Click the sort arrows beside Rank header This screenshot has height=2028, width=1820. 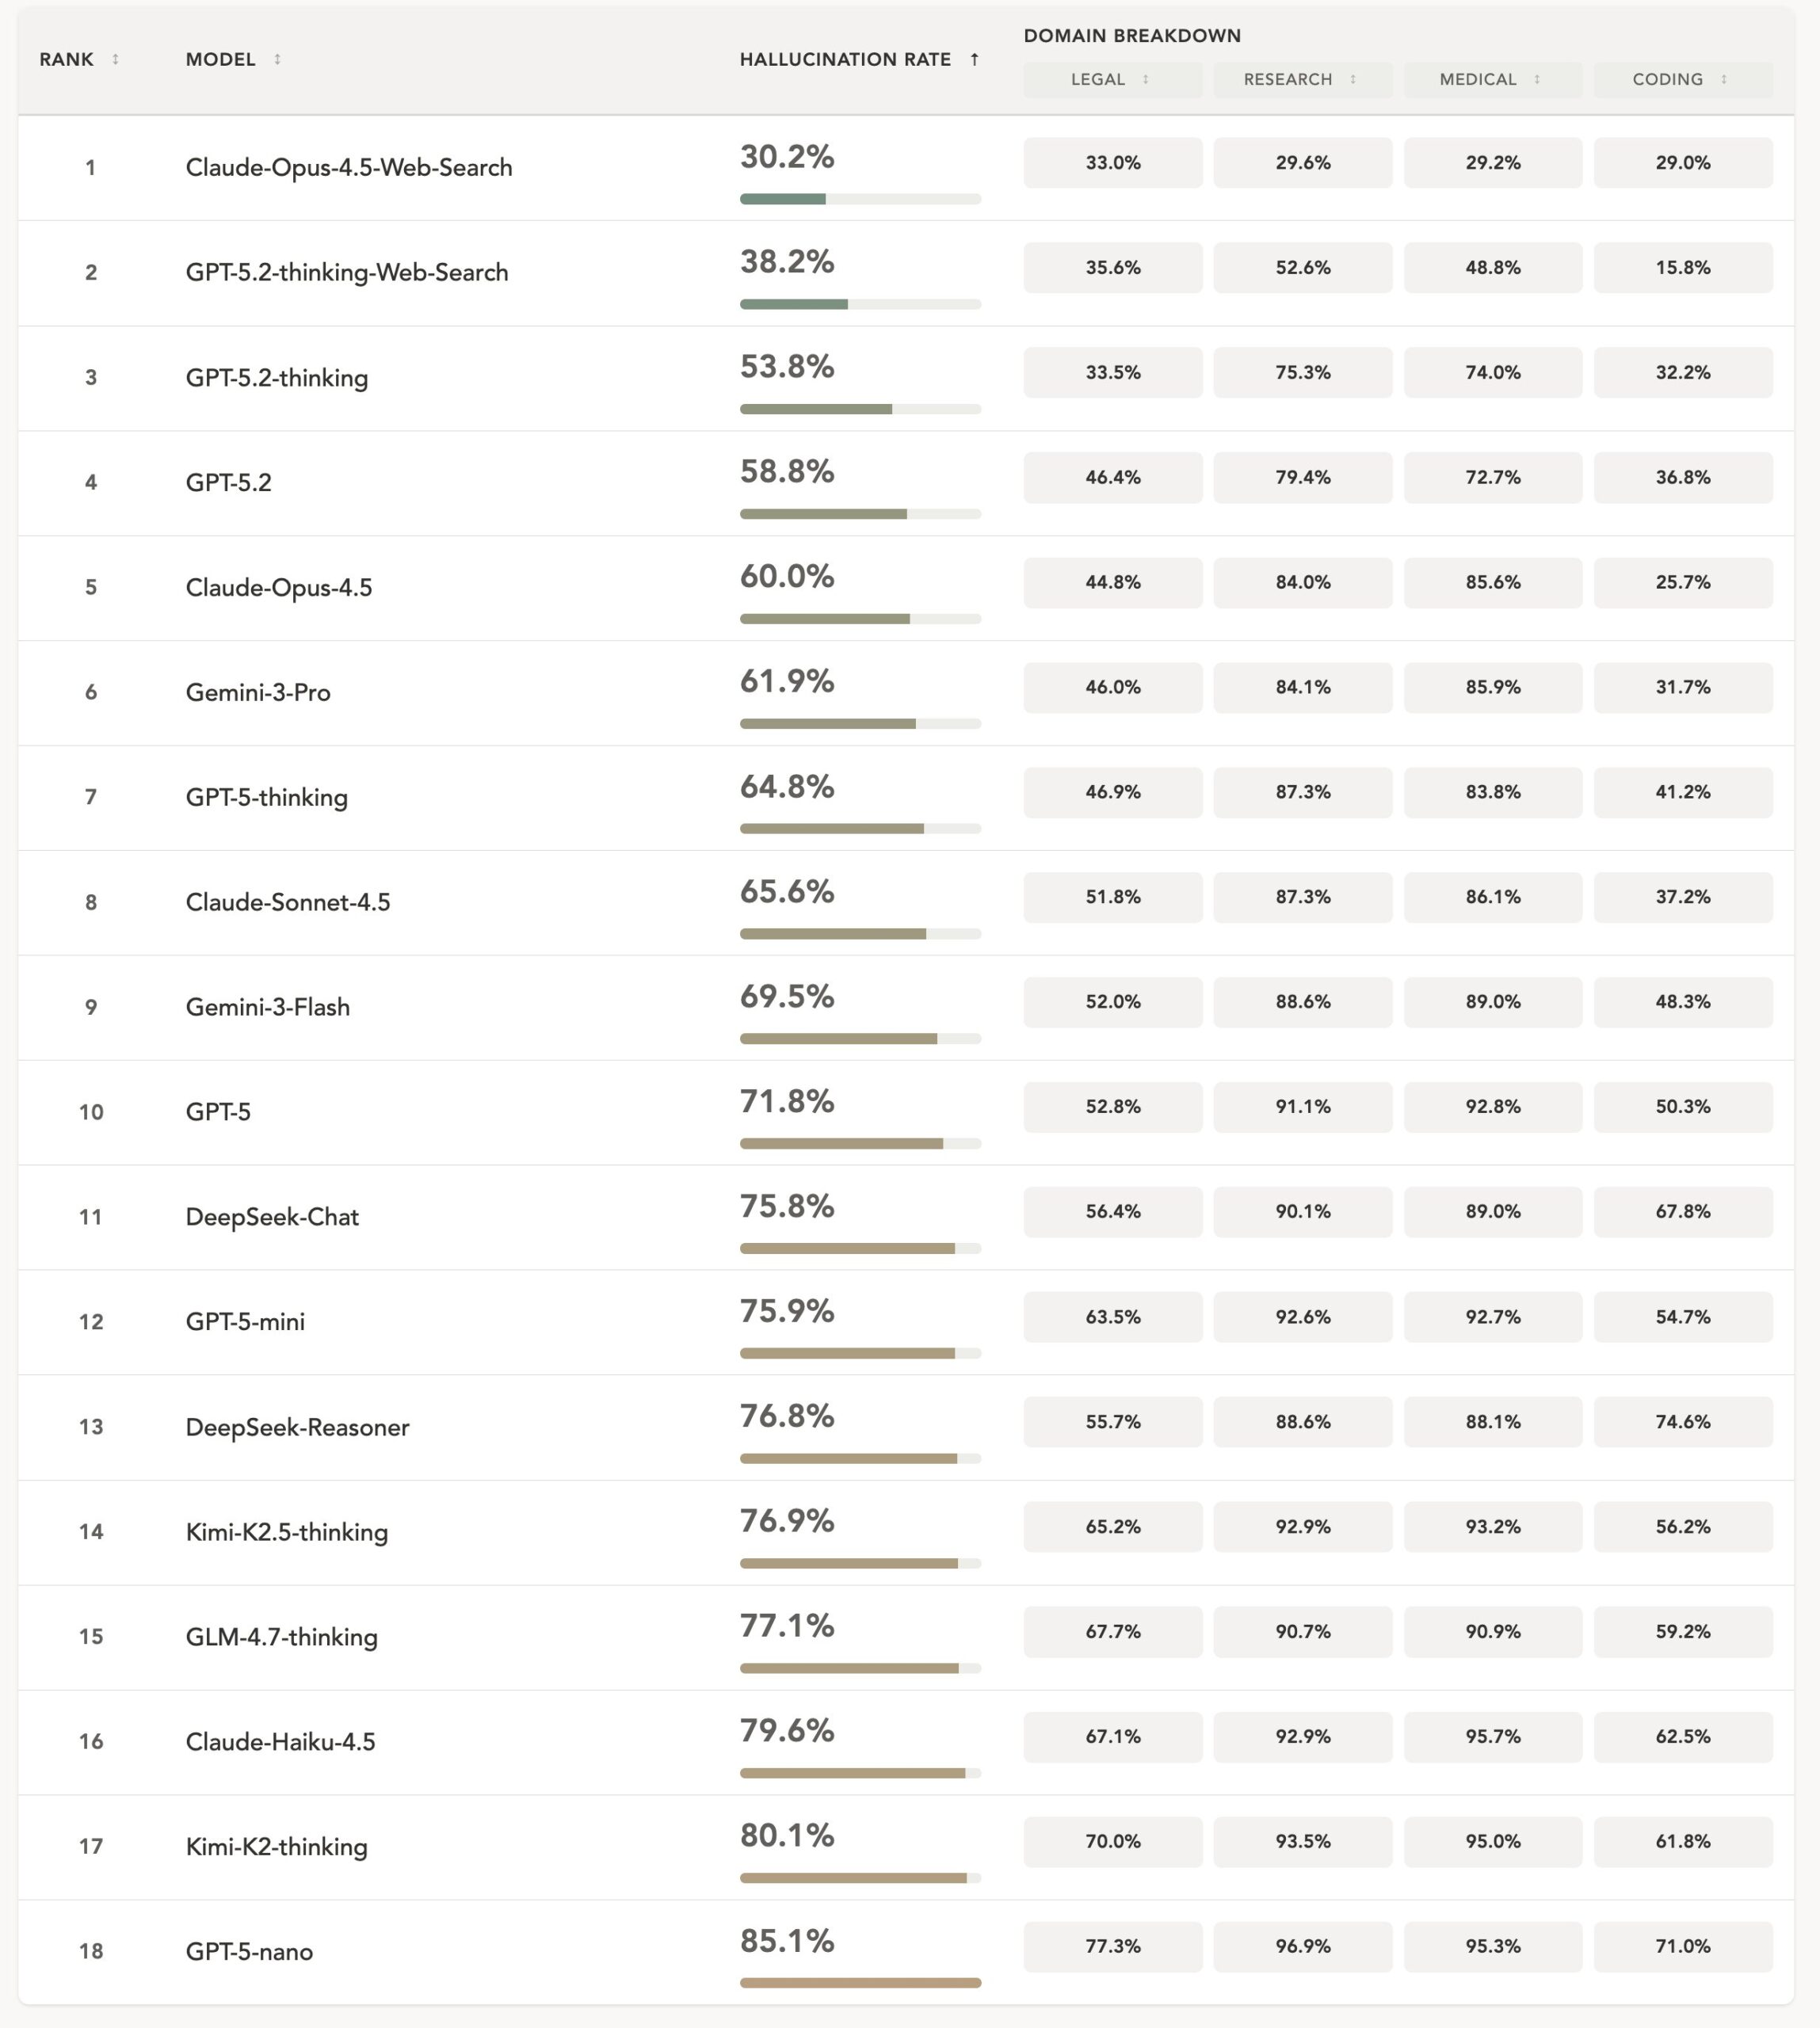(x=115, y=59)
